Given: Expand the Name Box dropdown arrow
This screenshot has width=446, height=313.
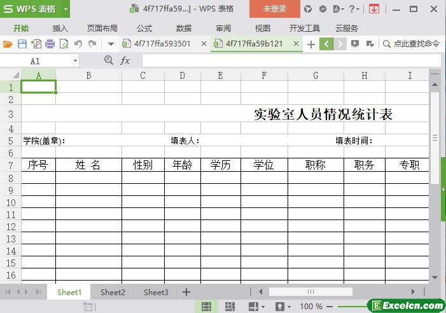Looking at the screenshot, I should click(x=75, y=60).
